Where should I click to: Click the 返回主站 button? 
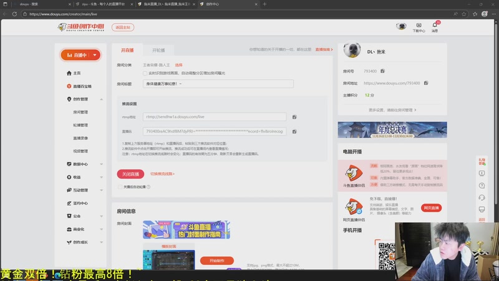123,27
